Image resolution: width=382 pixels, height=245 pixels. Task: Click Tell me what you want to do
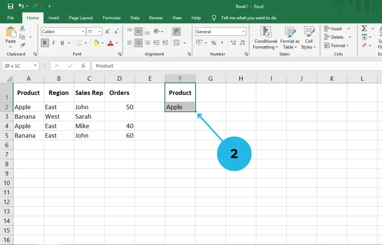pyautogui.click(x=248, y=18)
